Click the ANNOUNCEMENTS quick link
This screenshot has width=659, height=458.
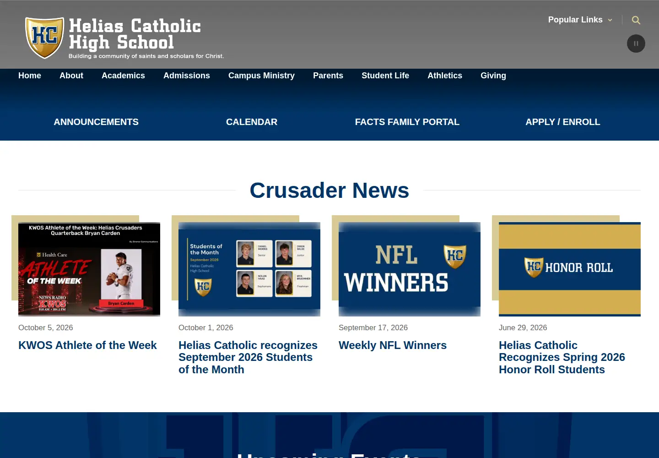tap(96, 122)
